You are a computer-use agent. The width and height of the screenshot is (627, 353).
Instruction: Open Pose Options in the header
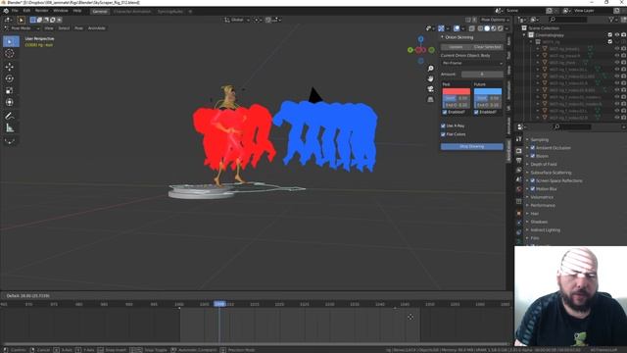coord(495,20)
